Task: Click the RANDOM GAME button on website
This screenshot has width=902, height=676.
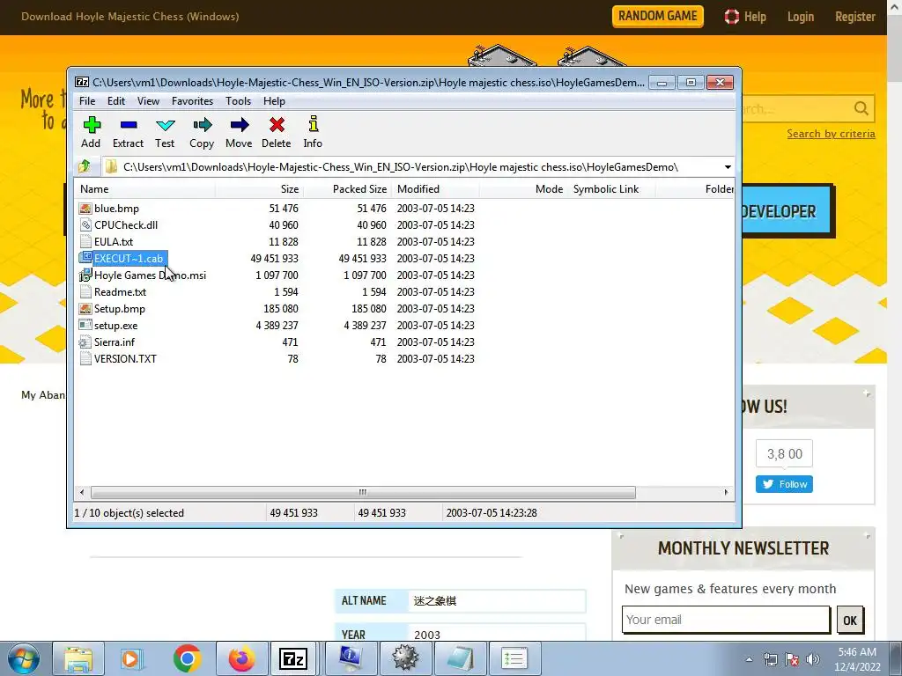Action: pyautogui.click(x=657, y=16)
